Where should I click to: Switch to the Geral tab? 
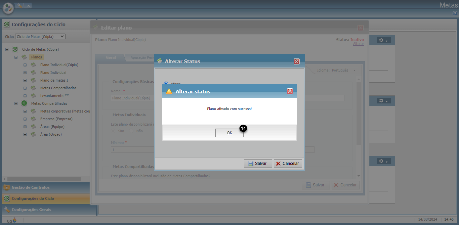click(x=111, y=57)
